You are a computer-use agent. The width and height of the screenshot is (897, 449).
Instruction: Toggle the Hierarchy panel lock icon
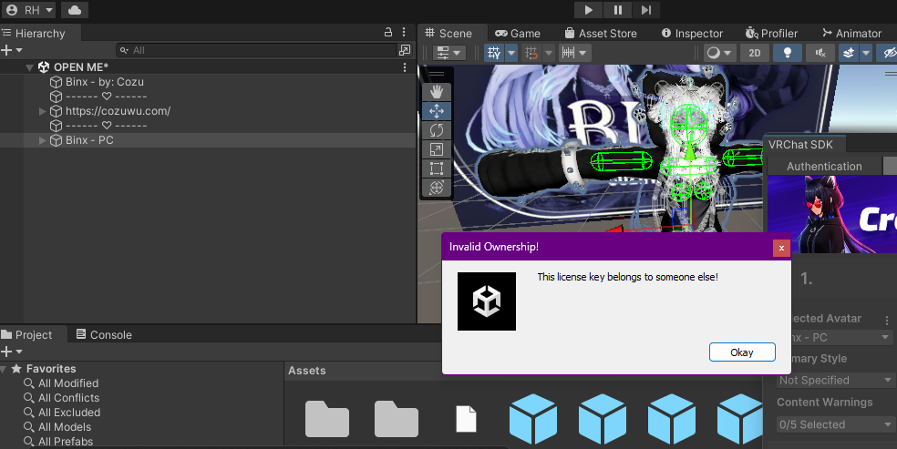click(x=387, y=33)
